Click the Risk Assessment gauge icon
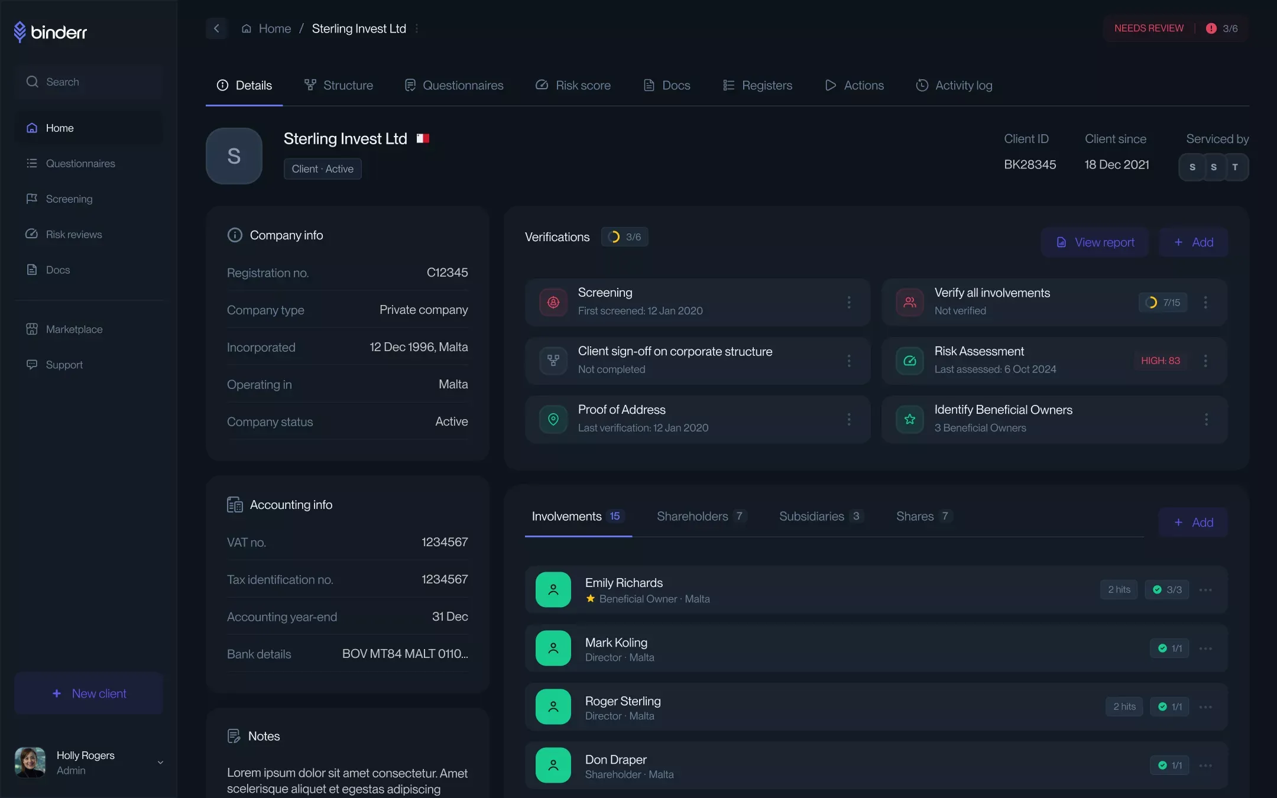Viewport: 1277px width, 798px height. [x=910, y=361]
